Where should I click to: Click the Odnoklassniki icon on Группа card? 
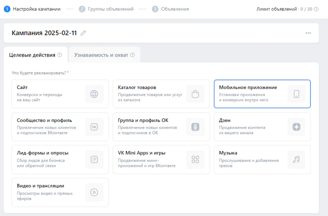[x=195, y=127]
